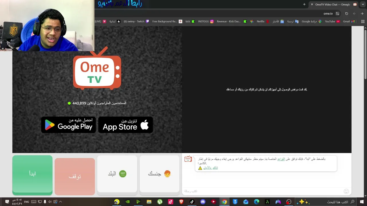Viewport: 367px width, 206px height.
Task: Click the chat message input field
Action: point(262,191)
